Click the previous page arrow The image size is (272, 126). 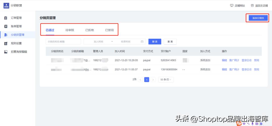point(140,80)
